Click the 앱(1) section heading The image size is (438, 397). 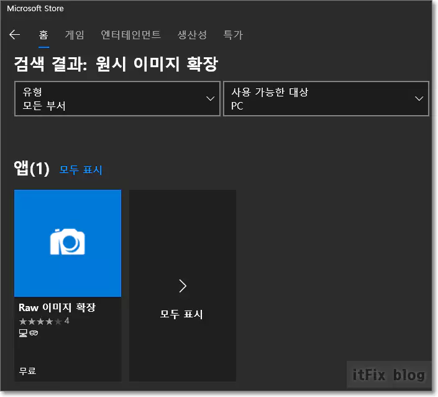32,169
